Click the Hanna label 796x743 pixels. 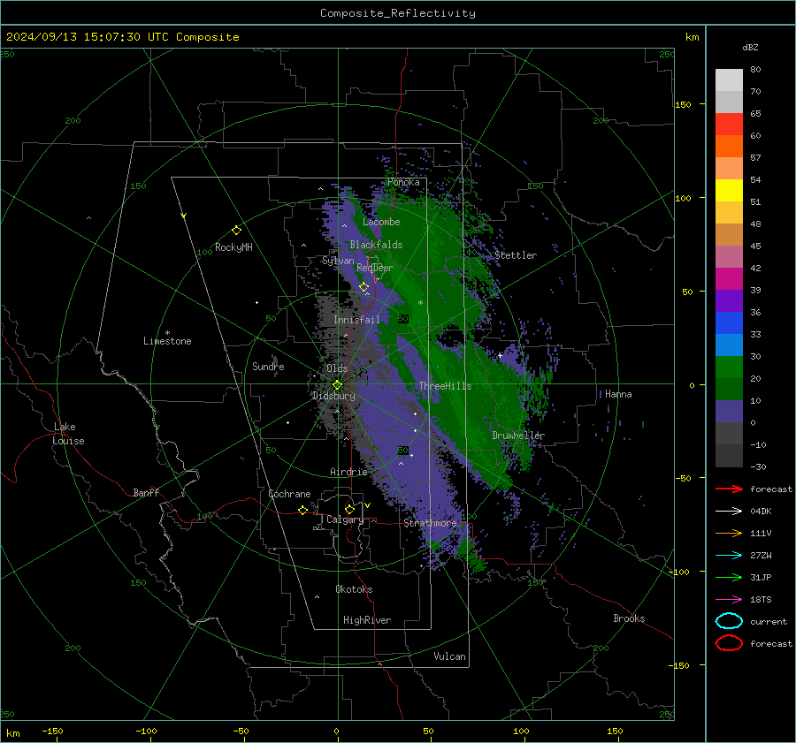coord(618,394)
